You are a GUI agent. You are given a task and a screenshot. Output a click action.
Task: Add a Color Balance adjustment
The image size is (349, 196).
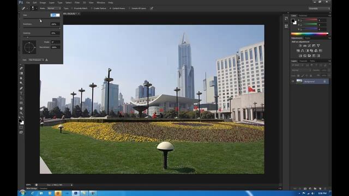click(x=303, y=51)
